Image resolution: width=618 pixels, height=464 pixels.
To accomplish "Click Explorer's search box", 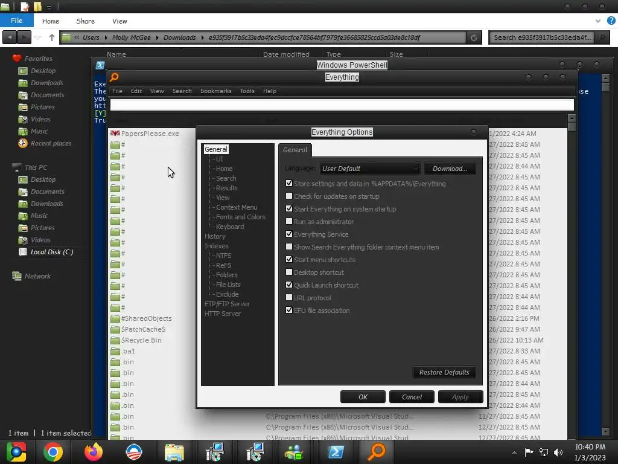I will (x=542, y=37).
